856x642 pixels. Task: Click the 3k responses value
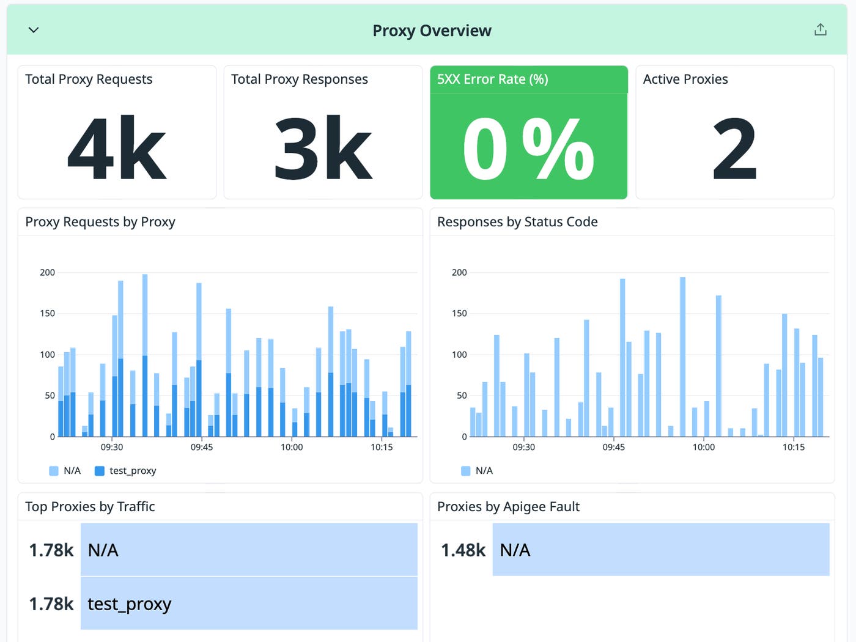coord(323,149)
